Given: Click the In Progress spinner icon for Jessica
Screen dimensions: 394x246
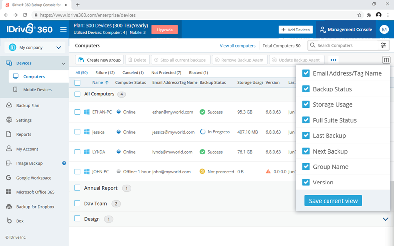Looking at the screenshot, I should pos(203,132).
